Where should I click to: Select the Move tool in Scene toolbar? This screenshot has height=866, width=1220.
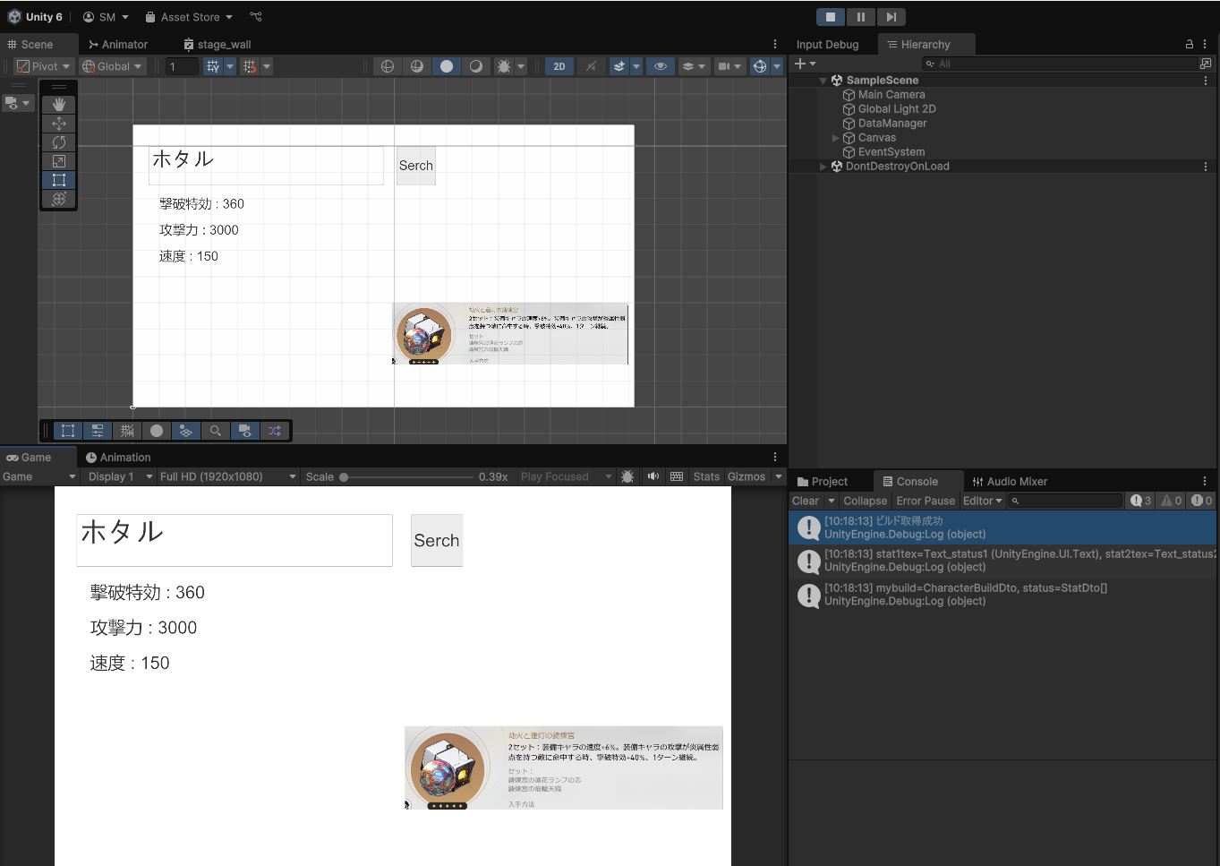pos(59,124)
